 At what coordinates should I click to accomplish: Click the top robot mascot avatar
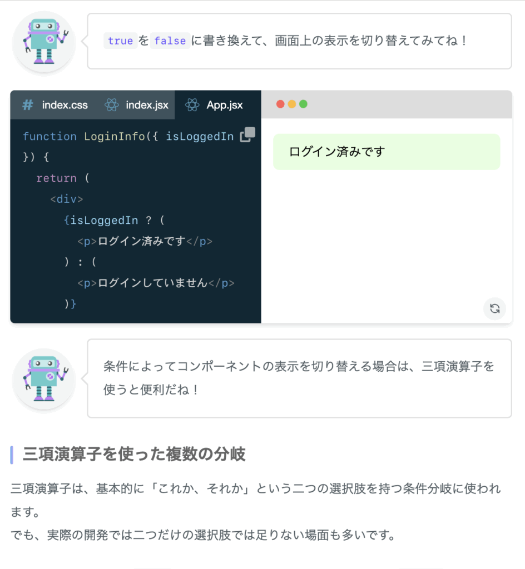44,42
